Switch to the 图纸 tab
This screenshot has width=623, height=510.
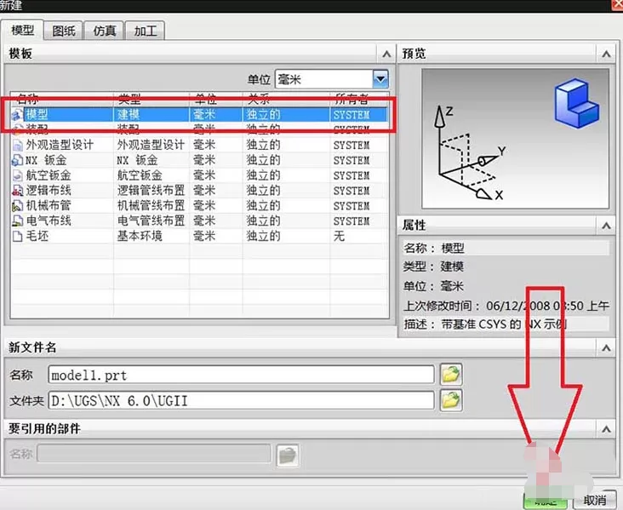click(63, 31)
